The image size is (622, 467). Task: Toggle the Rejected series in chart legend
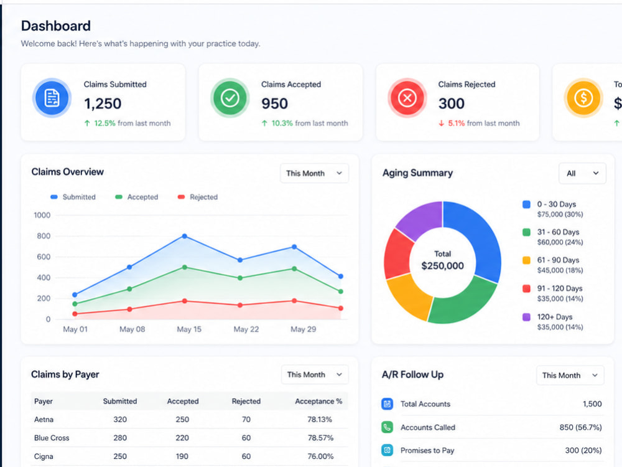tap(198, 197)
